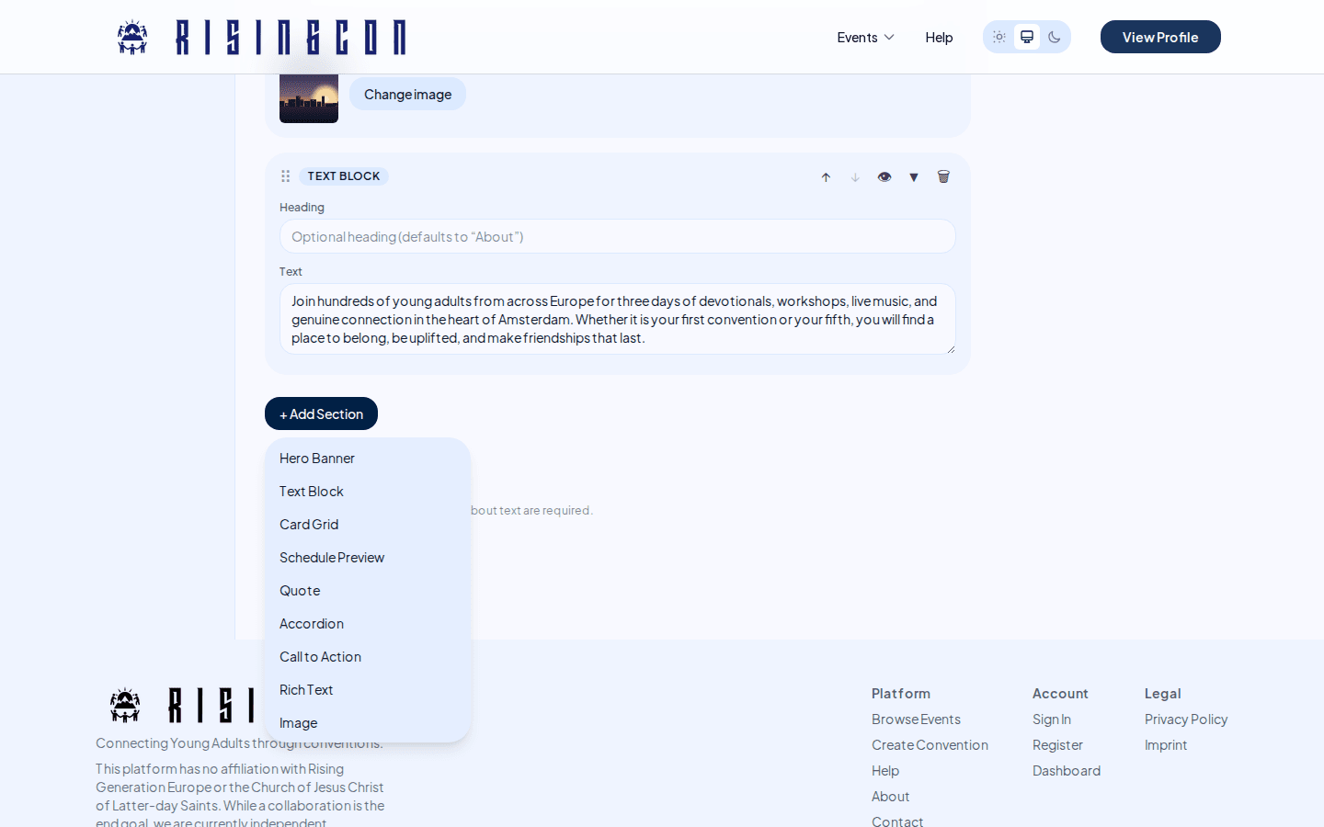The height and width of the screenshot is (827, 1324).
Task: Open the Imprint footer link
Action: point(1166,745)
